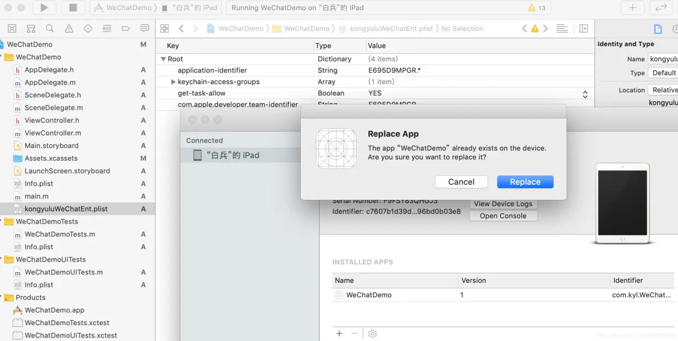Open the gear actions menu under Installed Apps
Screen dimensions: 678x341
tap(372, 333)
